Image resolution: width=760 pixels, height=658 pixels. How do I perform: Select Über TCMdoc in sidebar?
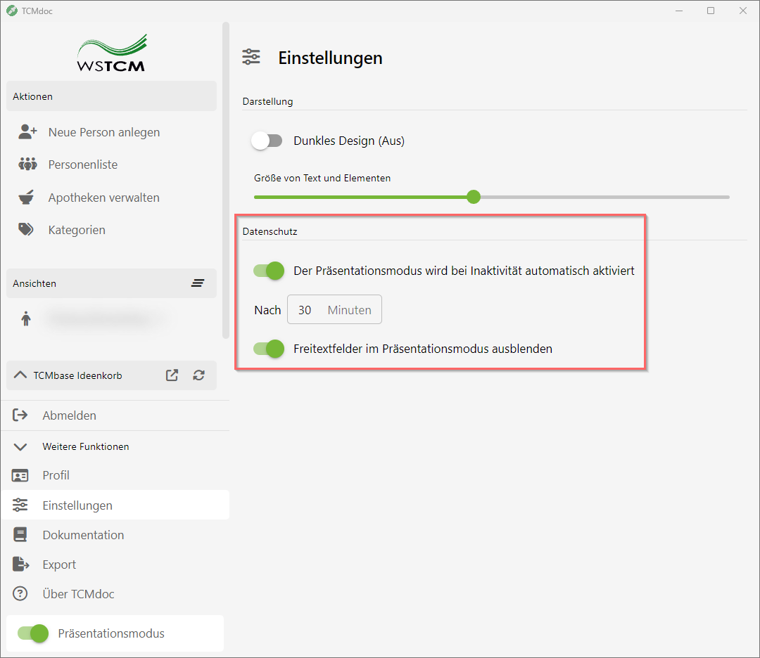point(78,594)
